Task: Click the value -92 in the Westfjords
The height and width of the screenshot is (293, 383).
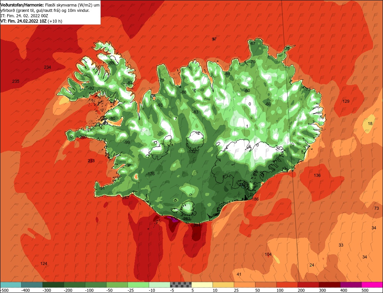Action: (91, 88)
